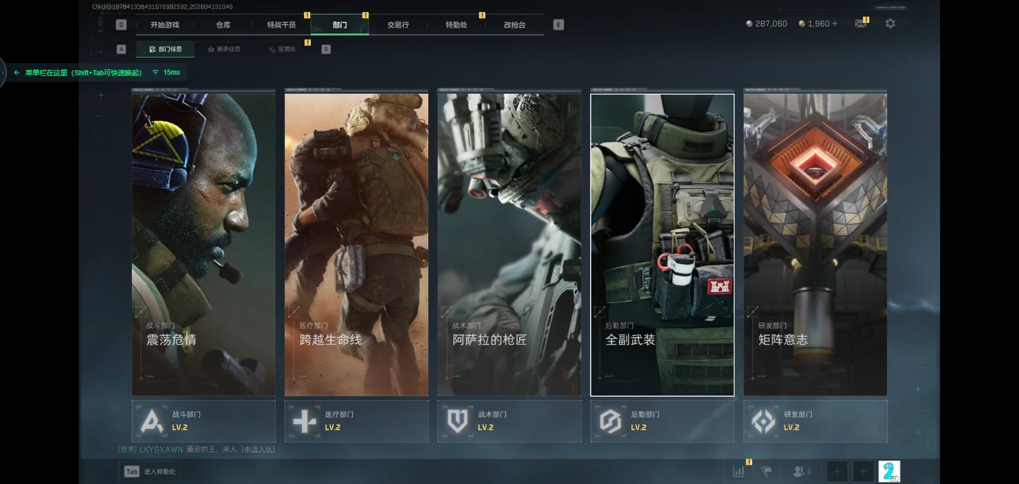Open the bar chart stats icon
The height and width of the screenshot is (484, 1019).
[738, 471]
